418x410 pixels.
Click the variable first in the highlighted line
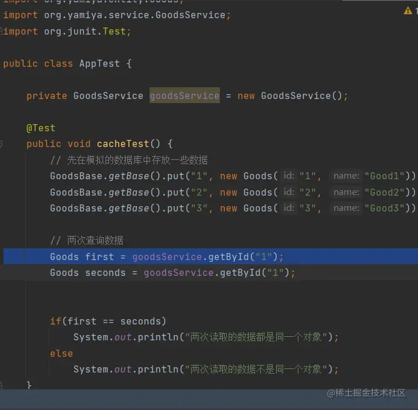point(100,257)
